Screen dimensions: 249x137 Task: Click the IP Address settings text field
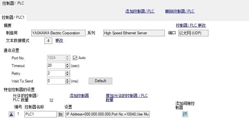(107, 115)
